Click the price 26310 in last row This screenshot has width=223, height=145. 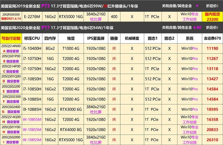tap(212, 140)
